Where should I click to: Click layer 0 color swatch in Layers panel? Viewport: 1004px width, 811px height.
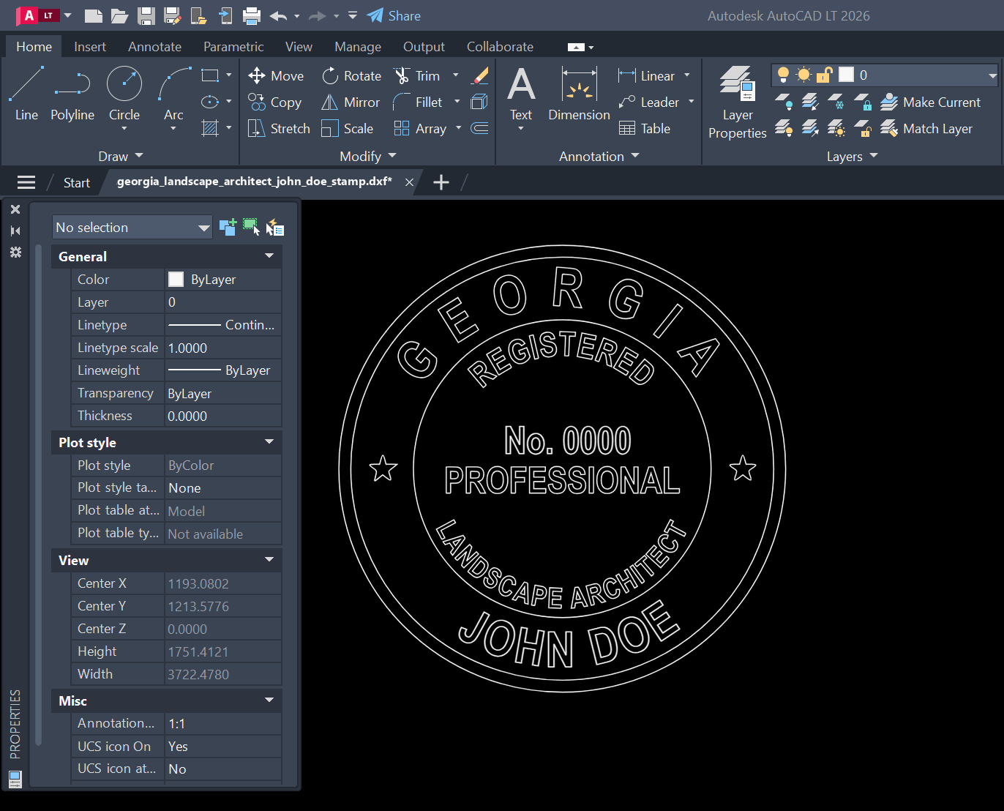846,75
